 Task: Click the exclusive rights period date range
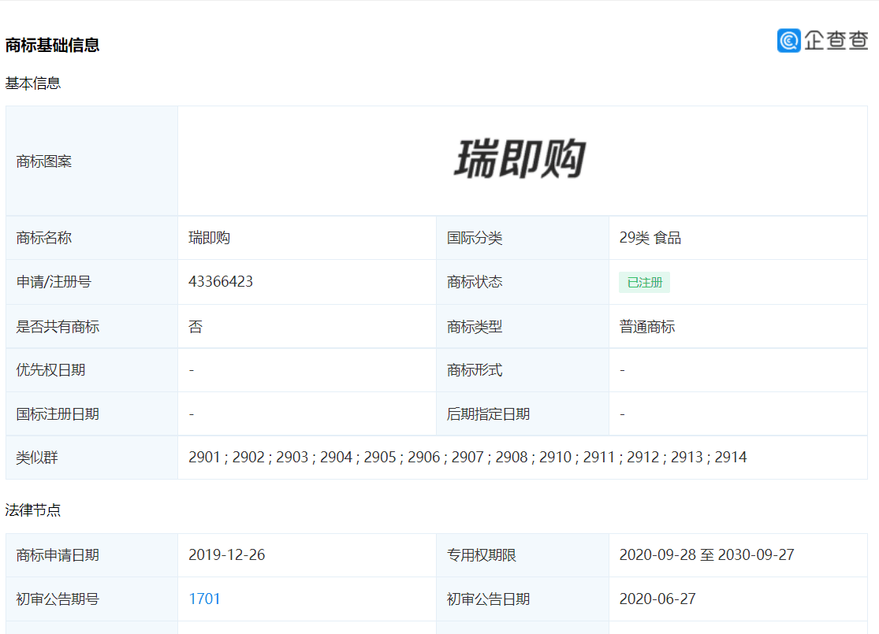tap(706, 555)
